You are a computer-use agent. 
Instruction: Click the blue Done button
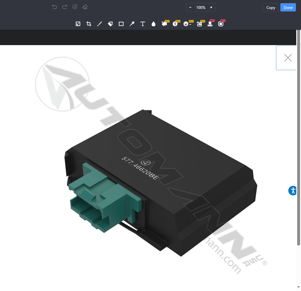[x=288, y=7]
